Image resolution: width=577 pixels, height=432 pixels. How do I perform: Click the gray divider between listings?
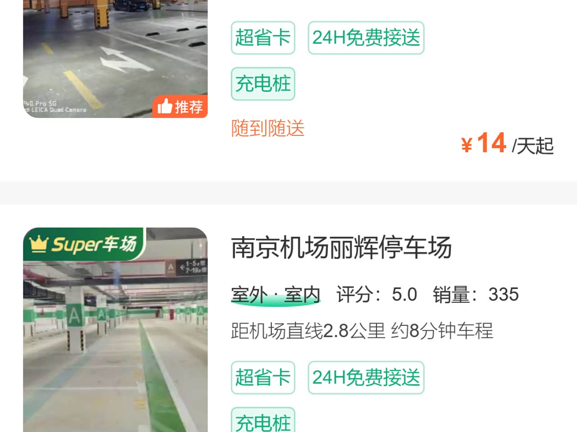[x=288, y=193]
